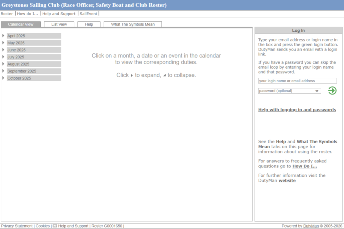
Task: Select October 2025 month row
Action: click(x=19, y=78)
